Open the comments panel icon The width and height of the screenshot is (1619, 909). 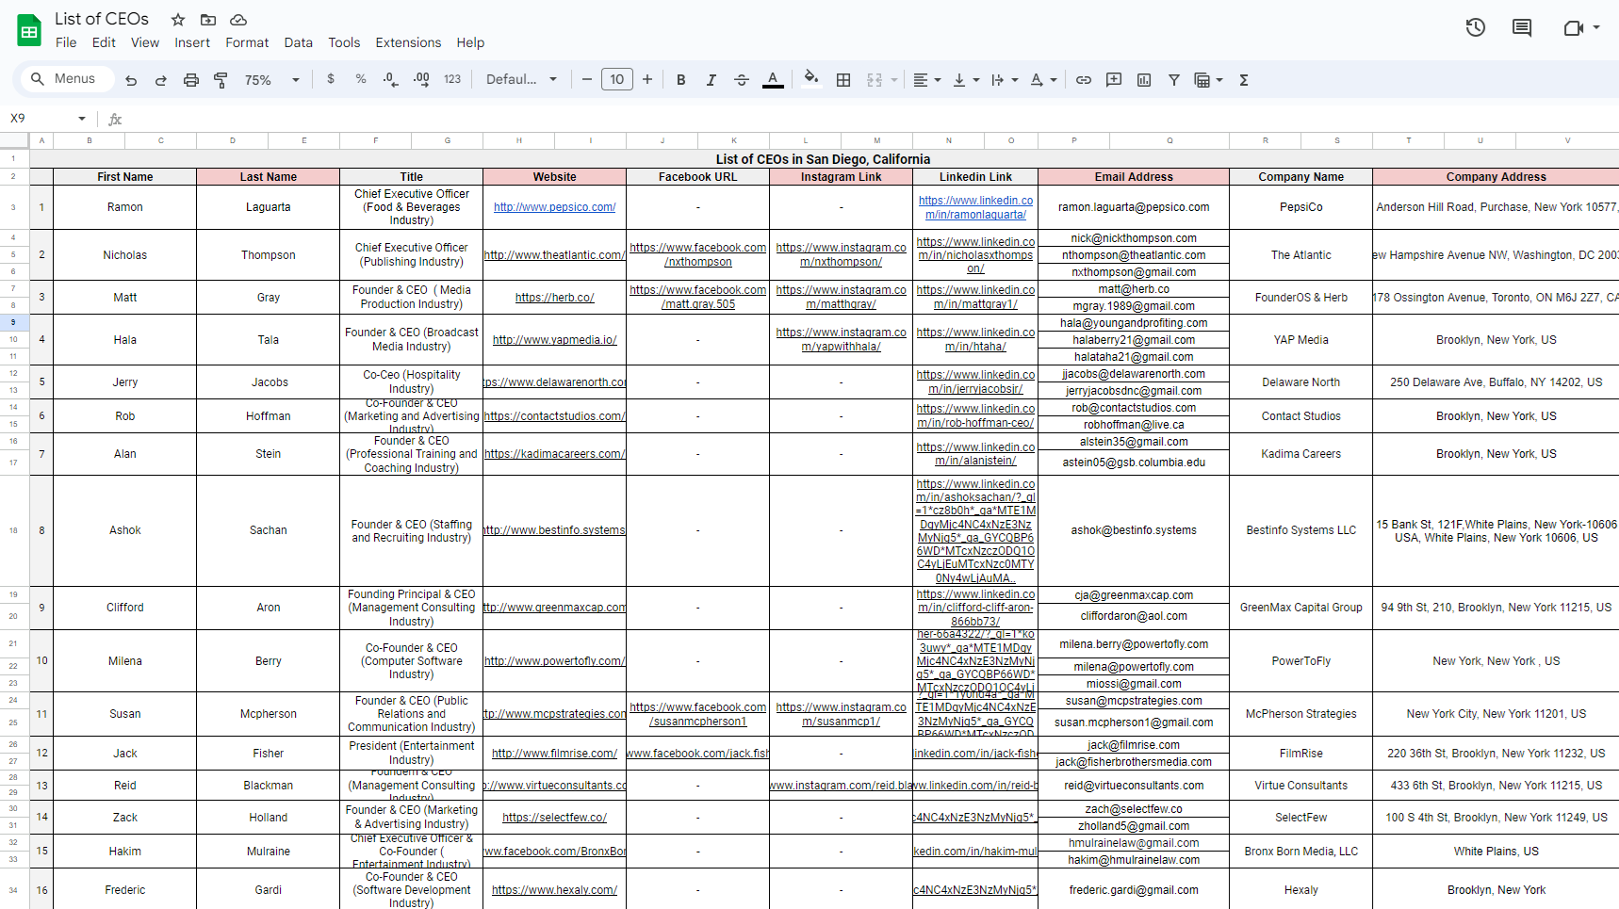[x=1522, y=27]
